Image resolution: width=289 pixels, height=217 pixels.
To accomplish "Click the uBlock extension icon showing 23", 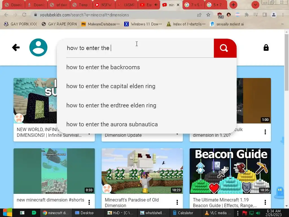I will click(x=220, y=15).
